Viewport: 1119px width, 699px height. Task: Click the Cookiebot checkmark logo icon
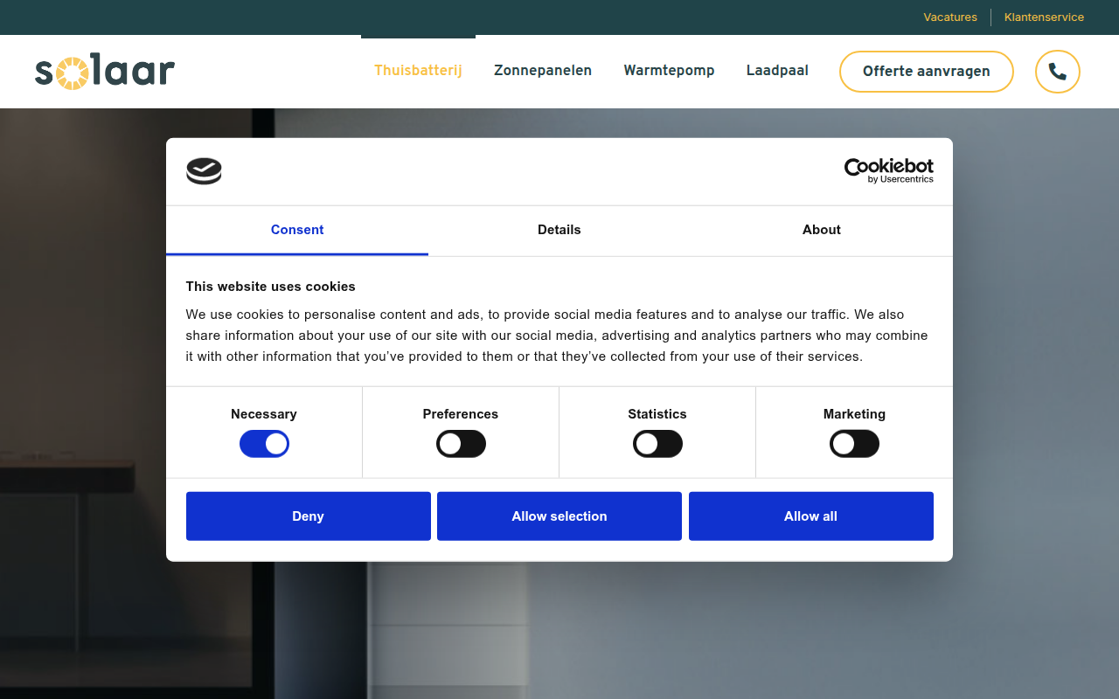coord(204,171)
